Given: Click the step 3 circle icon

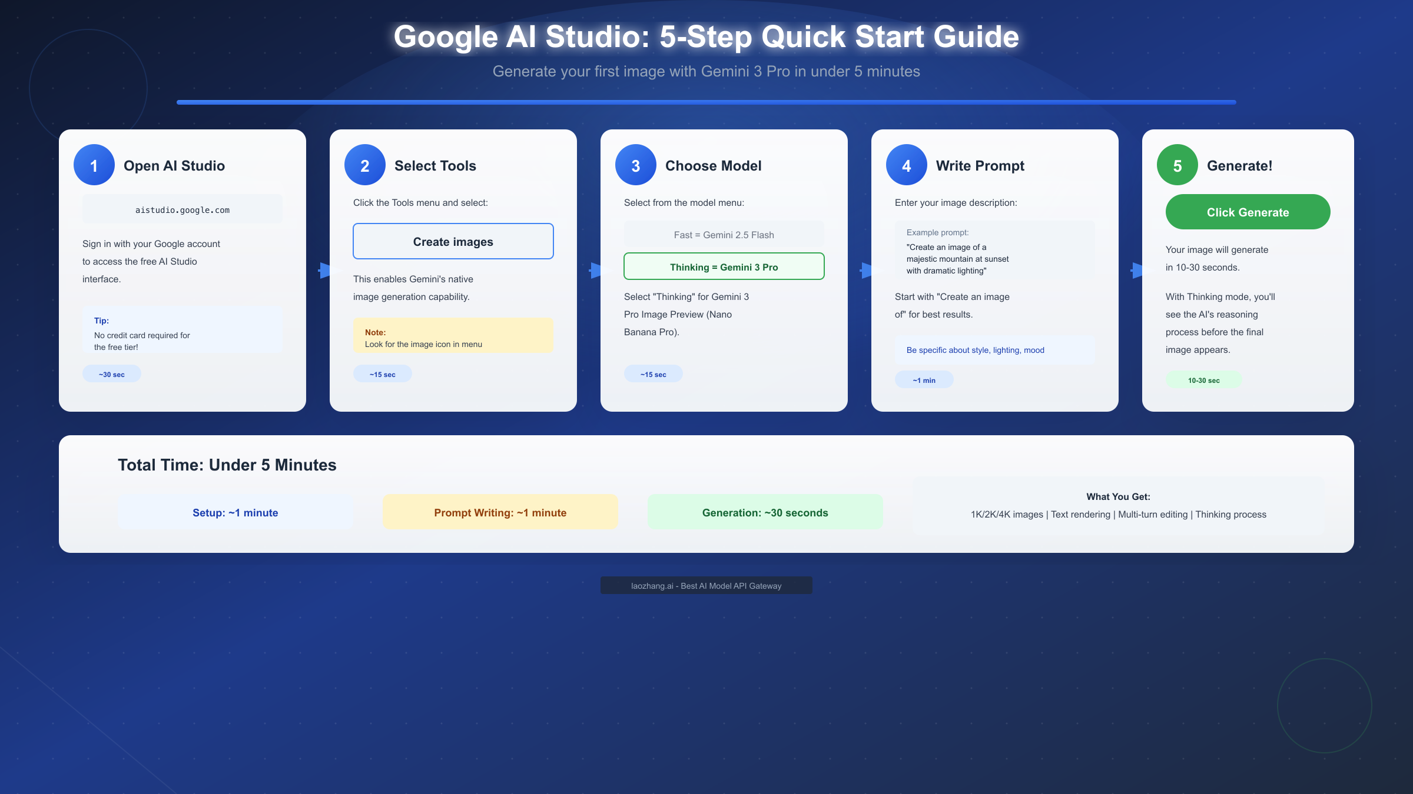Looking at the screenshot, I should 635,165.
